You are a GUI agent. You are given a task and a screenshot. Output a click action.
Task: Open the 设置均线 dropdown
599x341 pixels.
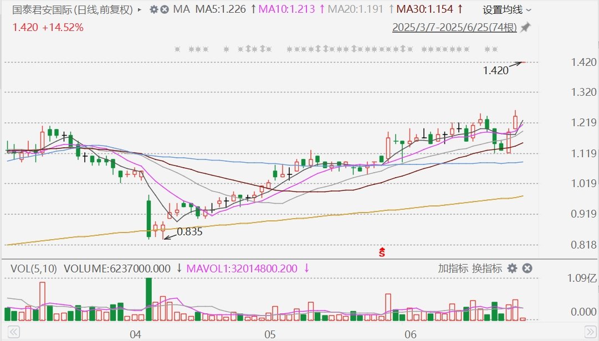click(506, 10)
